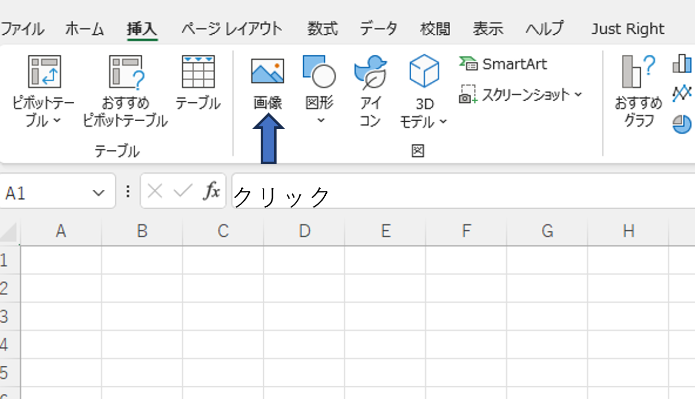This screenshot has width=695, height=399.
Task: Select row 5 header
Action: click(10, 372)
